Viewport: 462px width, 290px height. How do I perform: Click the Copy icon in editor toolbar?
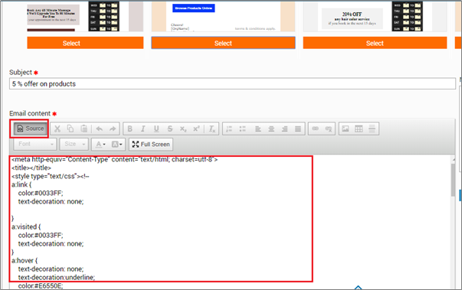coord(70,129)
